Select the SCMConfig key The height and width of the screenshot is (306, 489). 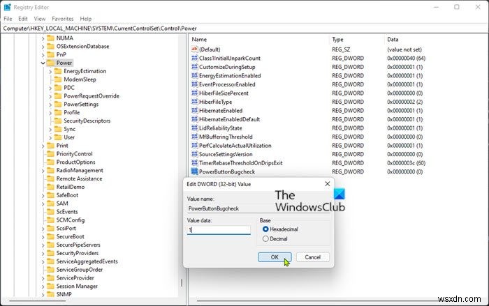(70, 220)
